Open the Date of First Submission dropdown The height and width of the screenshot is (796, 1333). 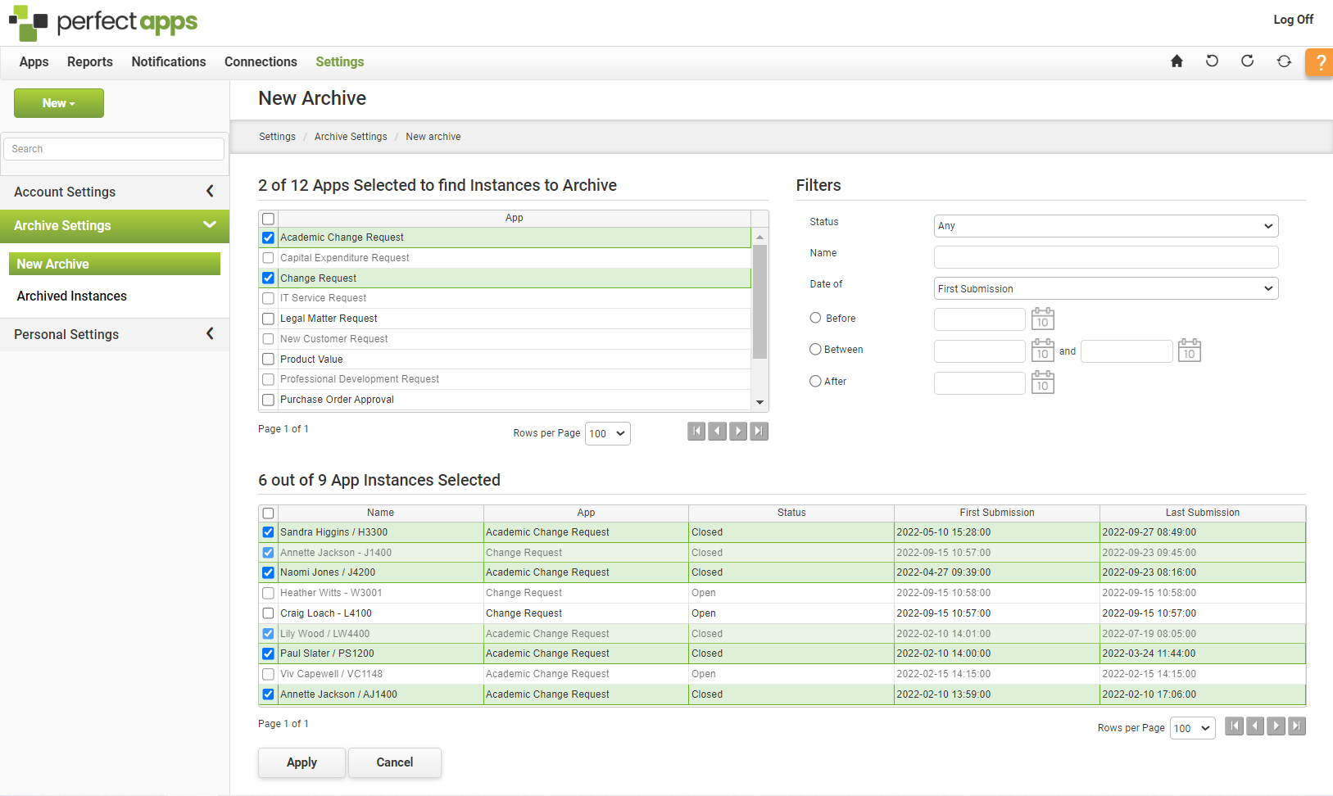point(1105,288)
